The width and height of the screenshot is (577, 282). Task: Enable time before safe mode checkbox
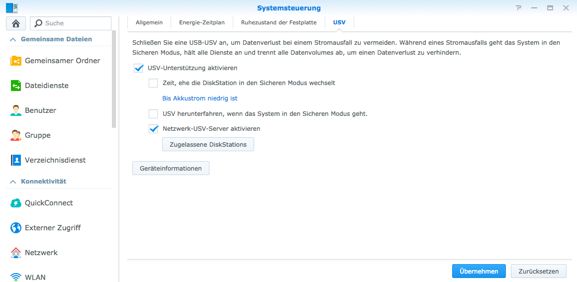pos(153,83)
